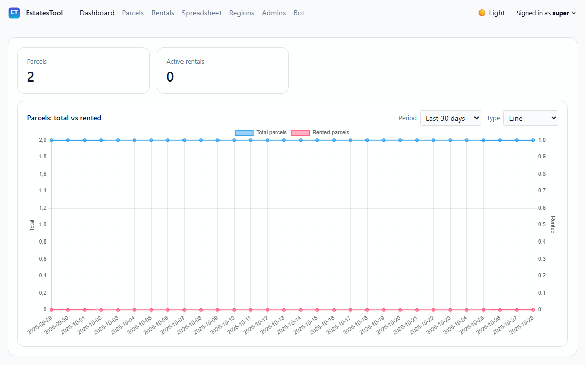Click the Rented parcels legend swatch
Image resolution: width=585 pixels, height=365 pixels.
[x=300, y=132]
